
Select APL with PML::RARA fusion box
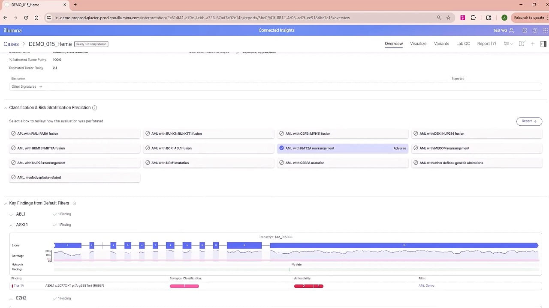point(75,134)
